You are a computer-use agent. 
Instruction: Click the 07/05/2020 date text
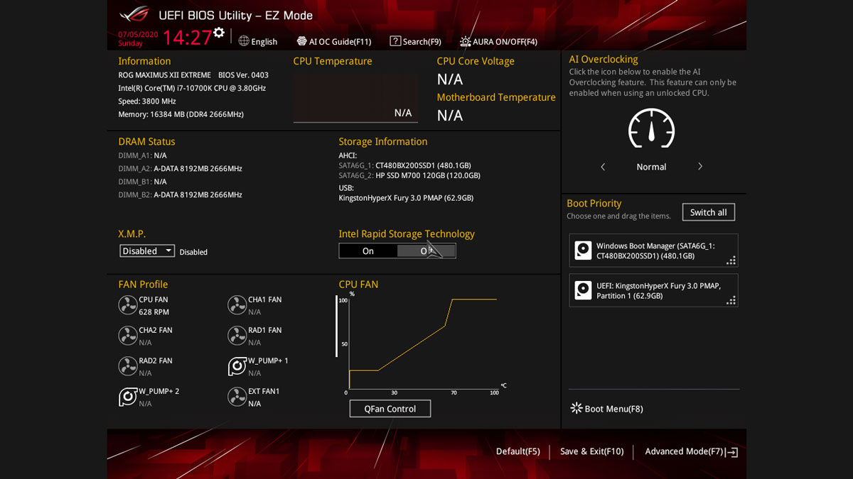[138, 34]
